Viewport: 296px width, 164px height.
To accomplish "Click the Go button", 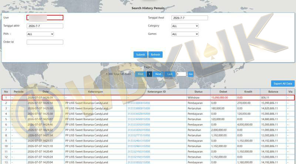I will (x=191, y=74).
